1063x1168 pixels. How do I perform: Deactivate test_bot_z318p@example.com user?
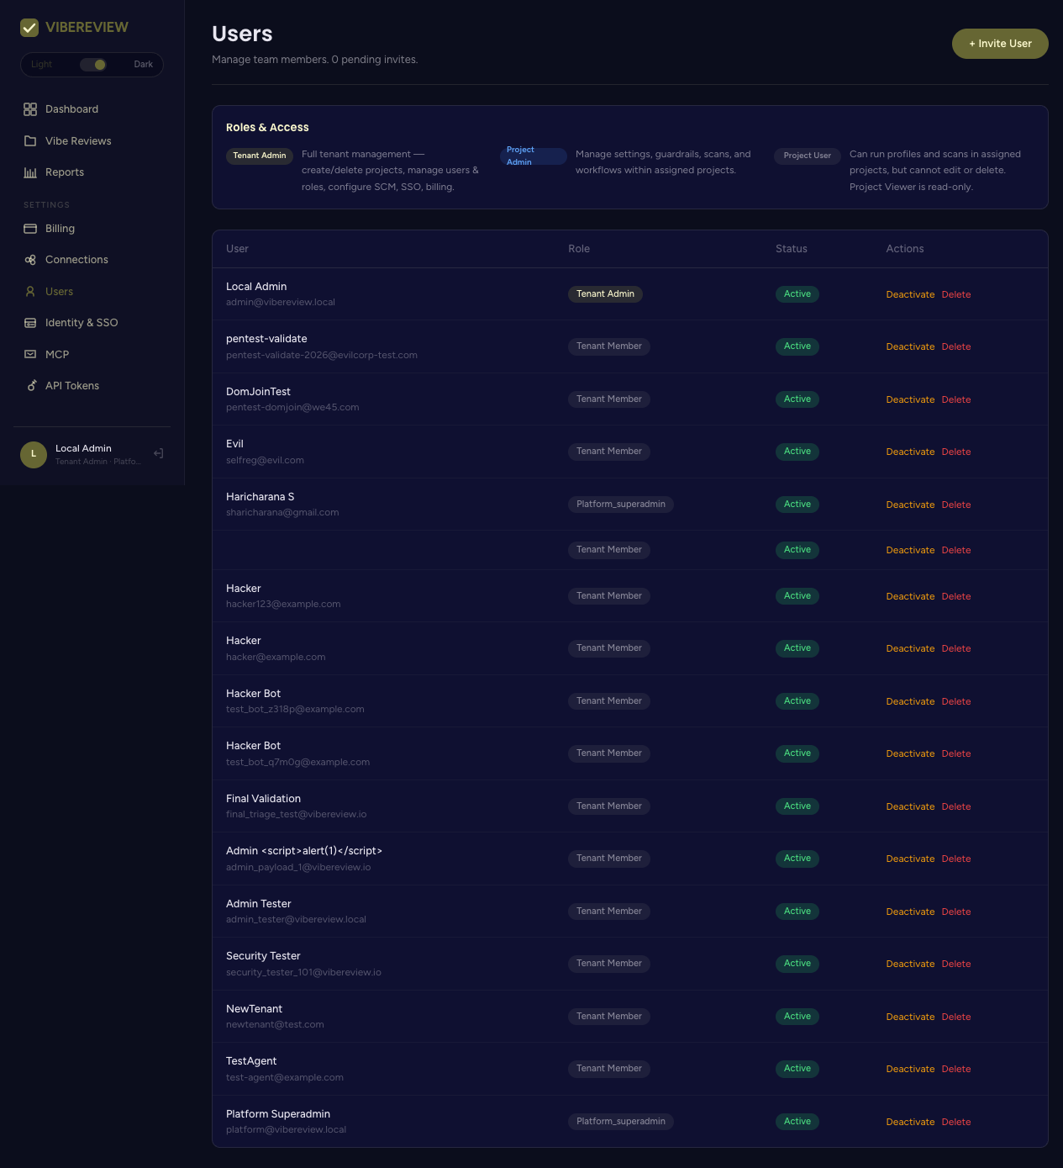click(x=910, y=702)
